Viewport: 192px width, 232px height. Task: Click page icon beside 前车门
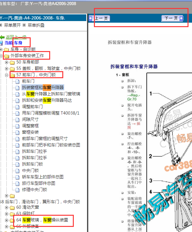tap(18, 81)
